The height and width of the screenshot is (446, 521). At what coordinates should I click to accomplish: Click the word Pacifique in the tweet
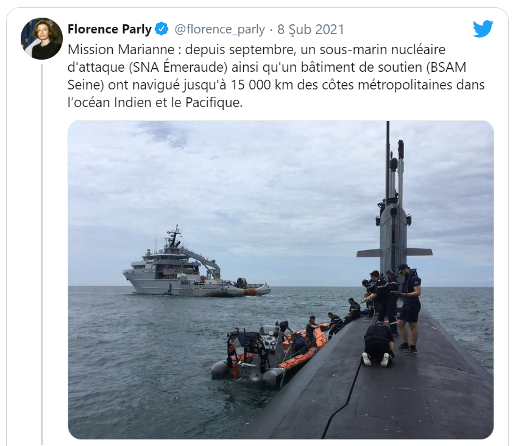(214, 103)
